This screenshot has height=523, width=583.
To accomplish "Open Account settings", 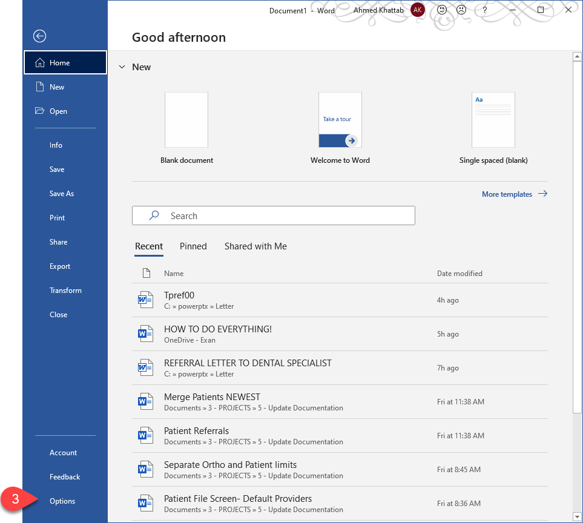I will coord(63,452).
